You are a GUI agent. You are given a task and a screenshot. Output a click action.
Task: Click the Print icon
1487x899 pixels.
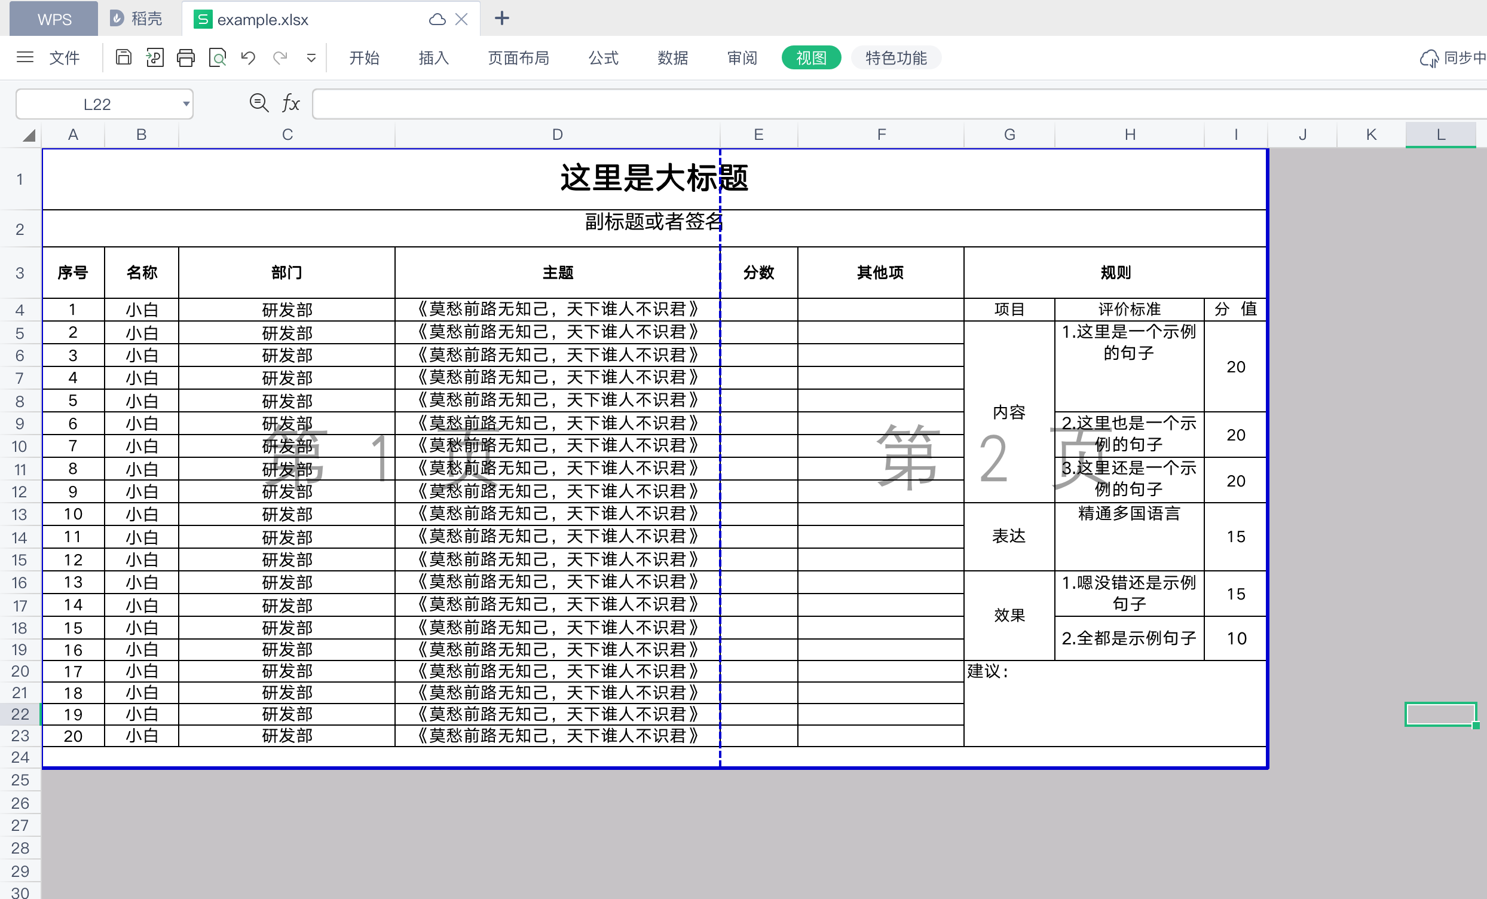coord(186,58)
